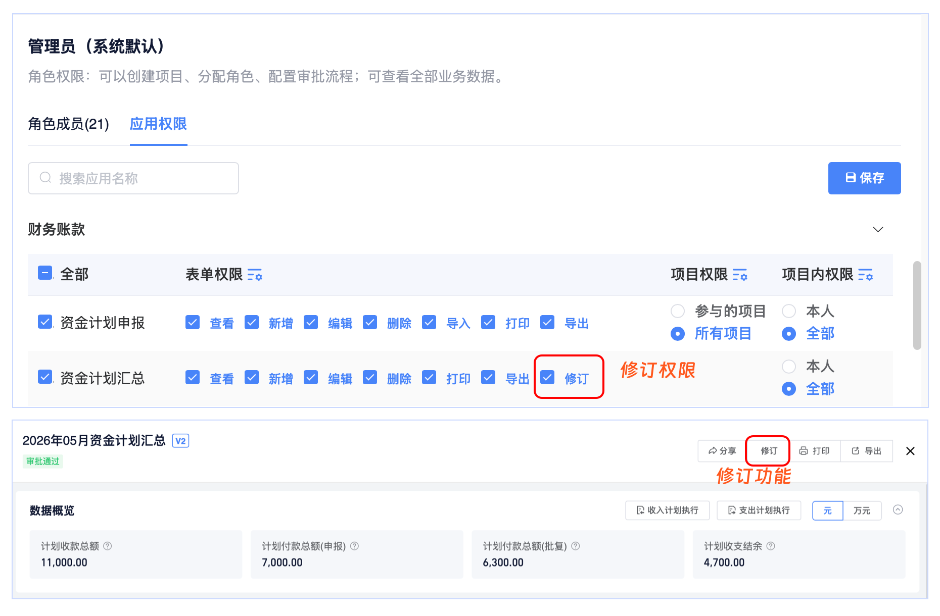Toggle 编辑 permission for 资金计划汇总
Image resolution: width=940 pixels, height=616 pixels.
[311, 377]
